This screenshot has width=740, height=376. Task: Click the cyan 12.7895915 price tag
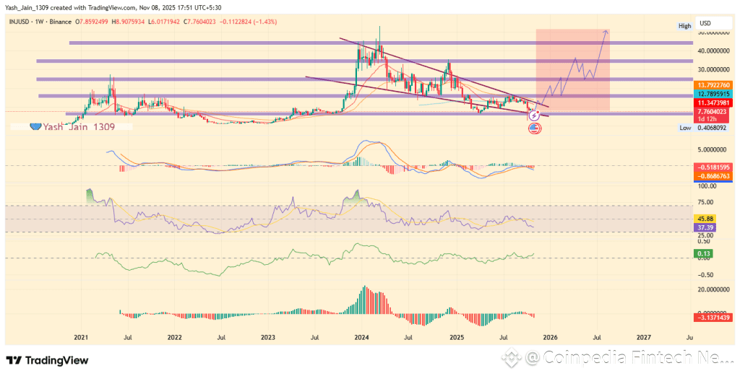pyautogui.click(x=713, y=93)
